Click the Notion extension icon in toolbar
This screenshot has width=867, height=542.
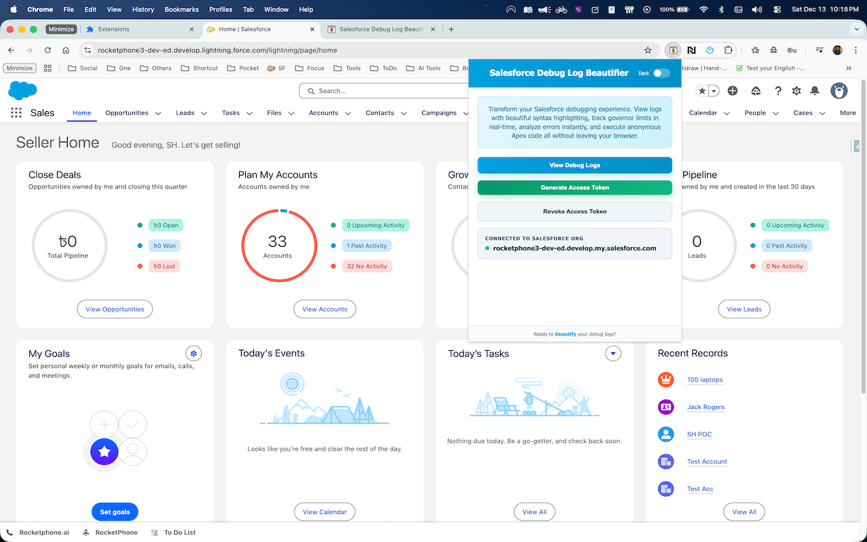coord(692,50)
